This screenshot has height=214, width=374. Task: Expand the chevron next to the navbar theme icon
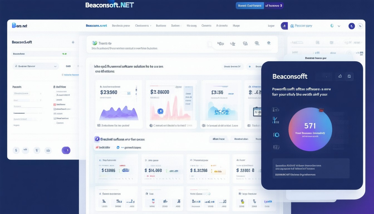coord(339,26)
